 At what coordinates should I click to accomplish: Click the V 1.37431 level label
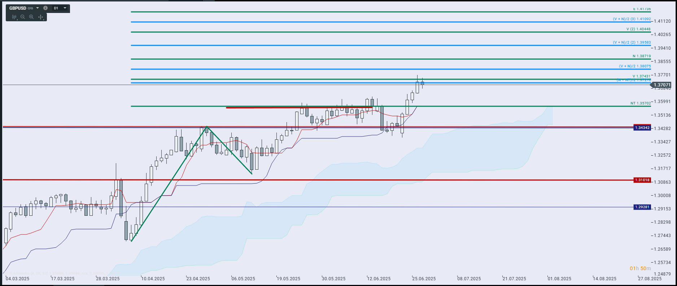pyautogui.click(x=642, y=76)
